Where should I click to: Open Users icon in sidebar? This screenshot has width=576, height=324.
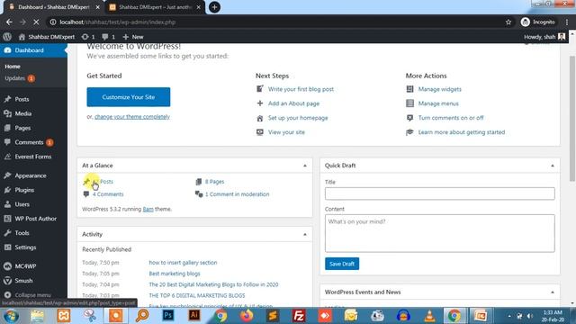point(7,204)
